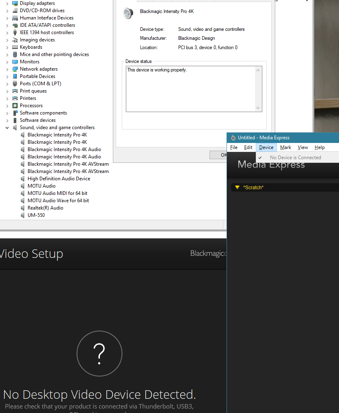Image resolution: width=339 pixels, height=413 pixels.
Task: Expand the Network adapters node arrow
Action: [x=7, y=69]
